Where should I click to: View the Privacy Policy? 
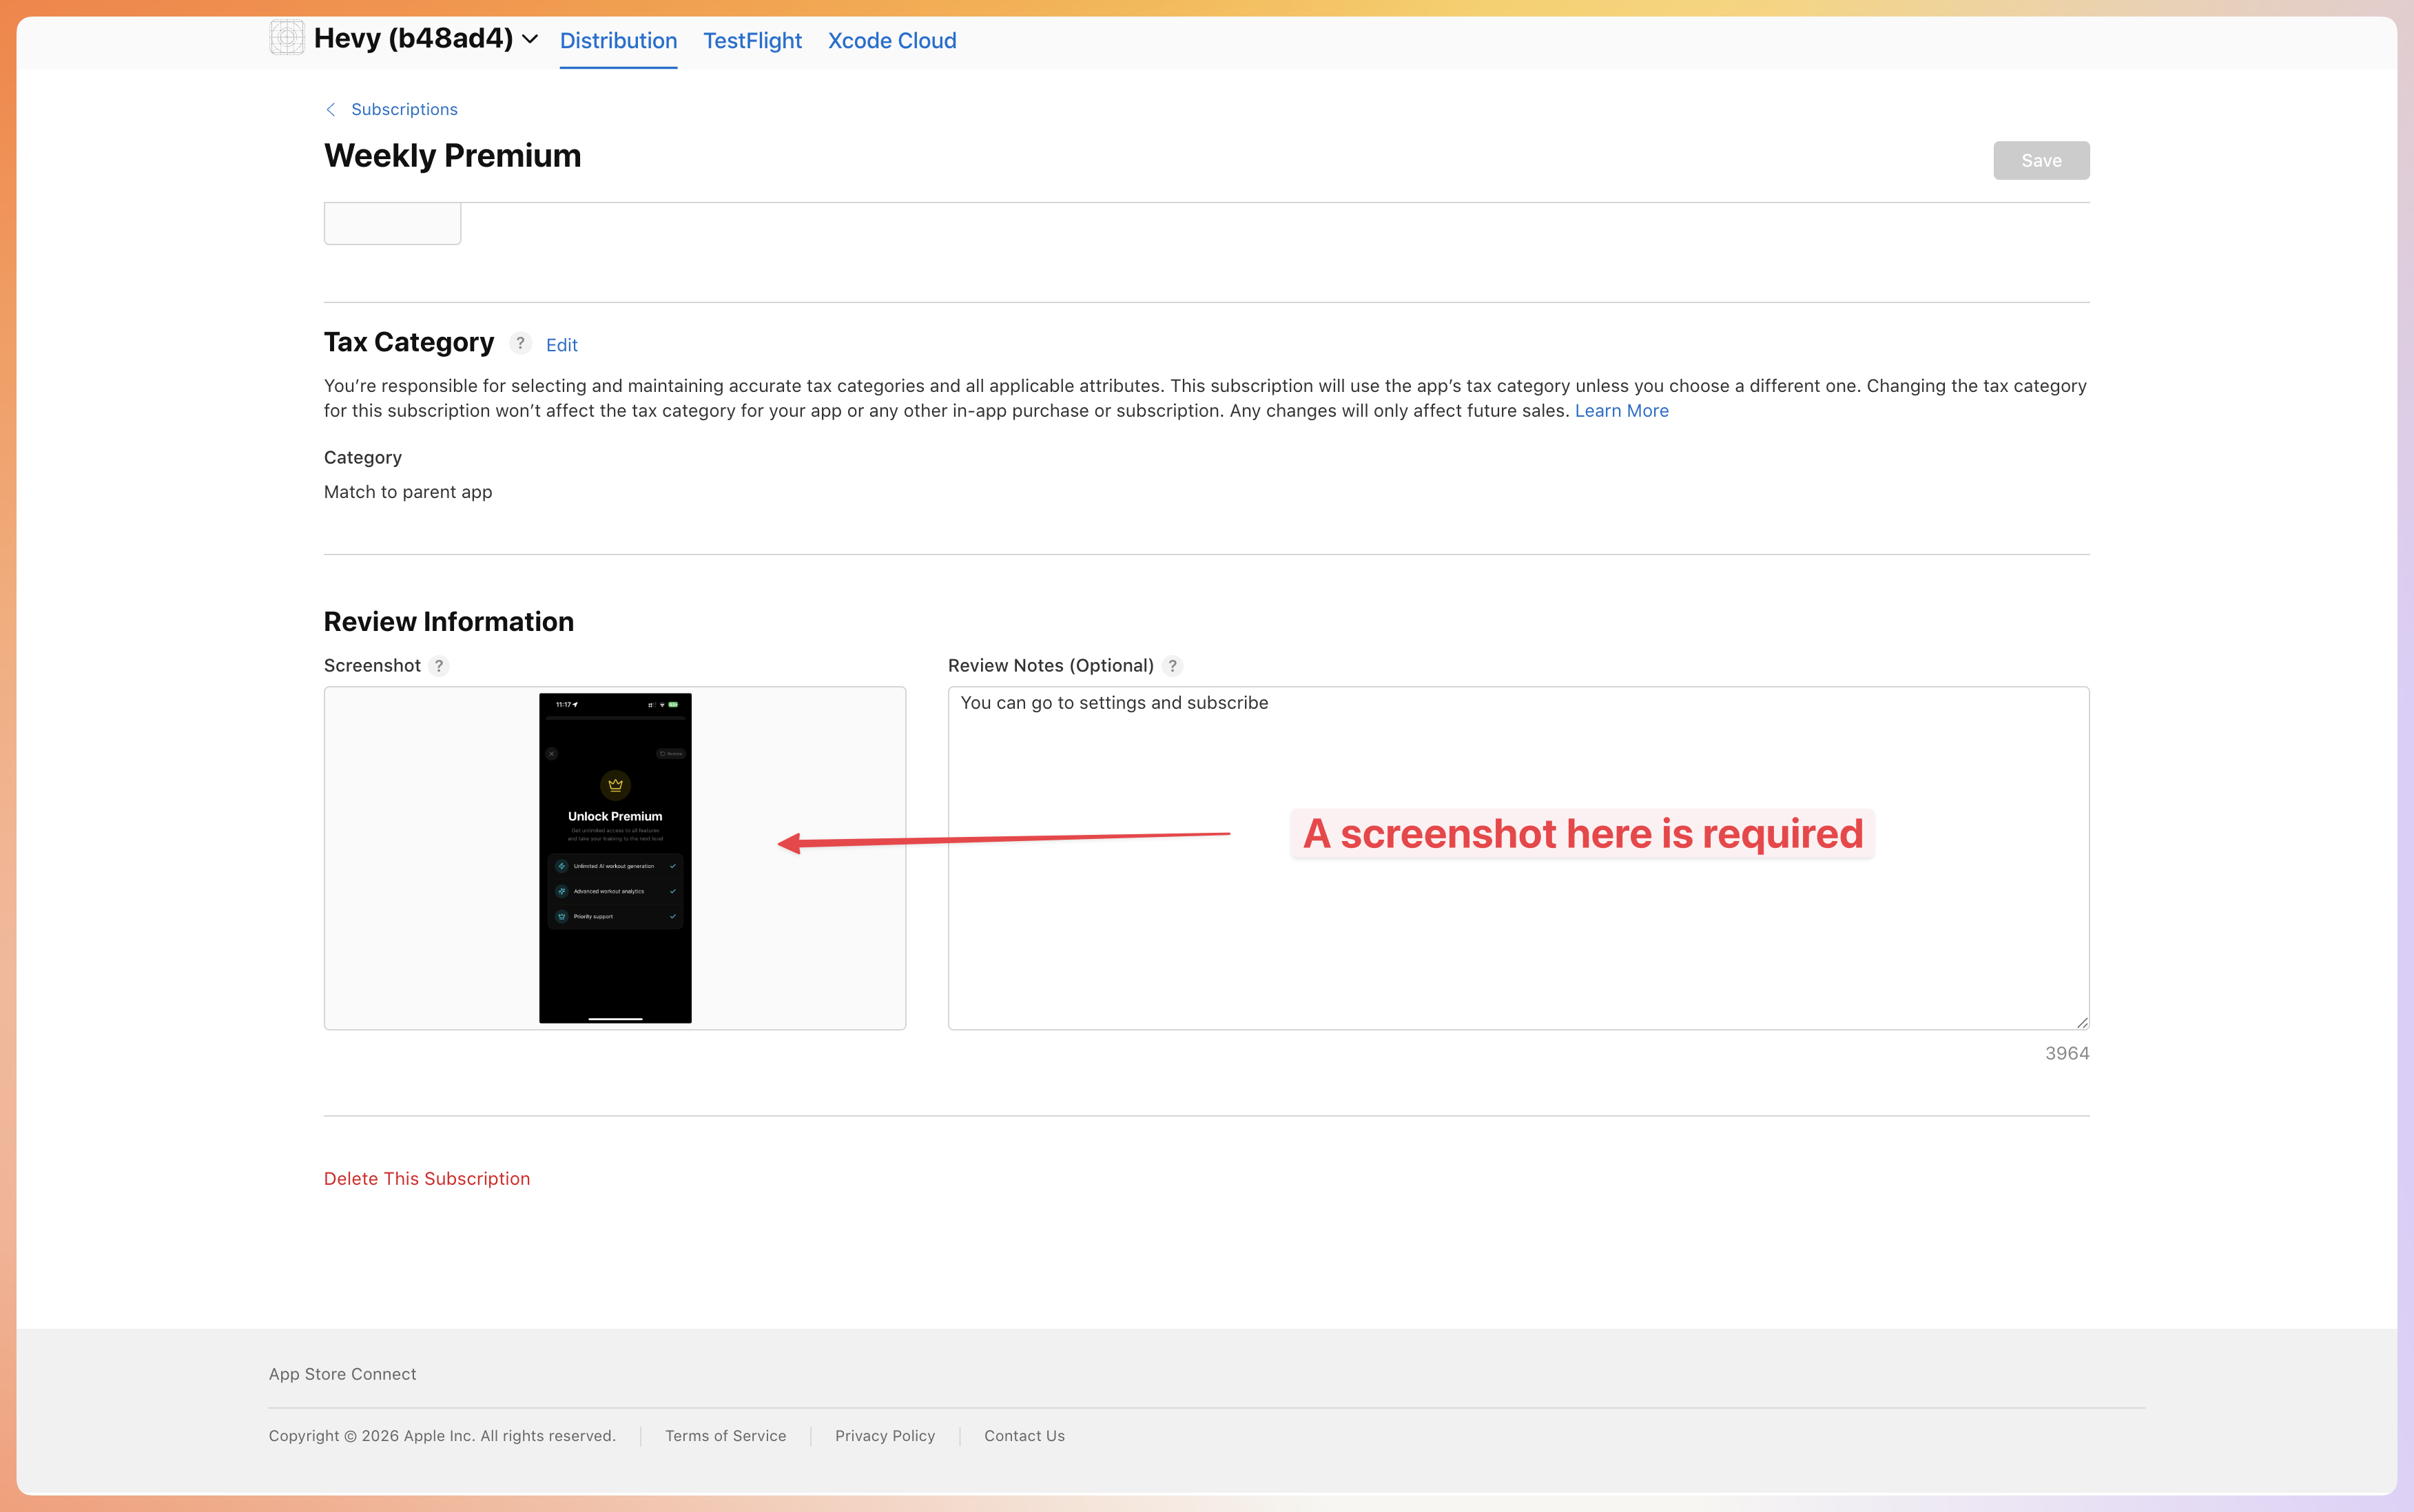tap(884, 1435)
